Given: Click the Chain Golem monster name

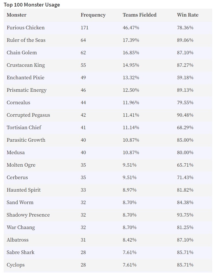Looking at the screenshot, I should [22, 53].
